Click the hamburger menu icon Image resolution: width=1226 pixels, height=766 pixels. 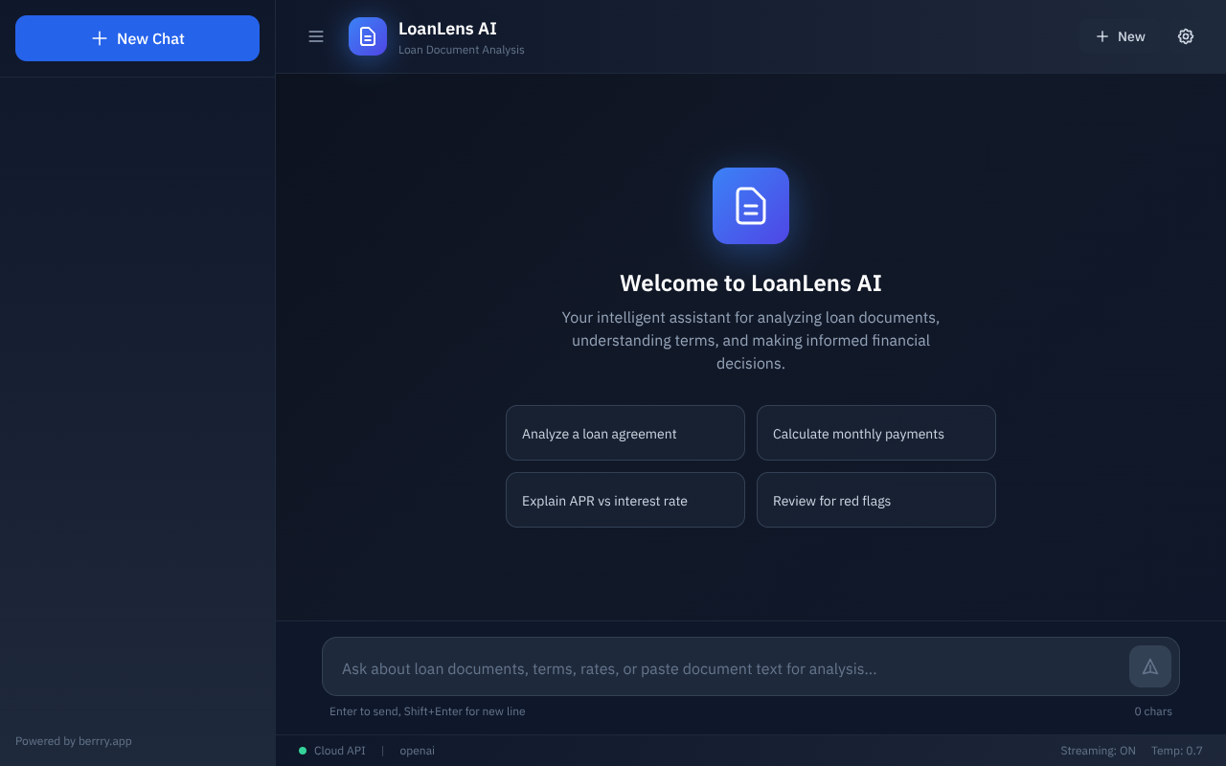(316, 36)
